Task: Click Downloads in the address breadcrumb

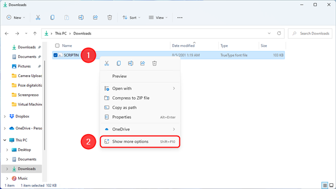Action: [82, 33]
